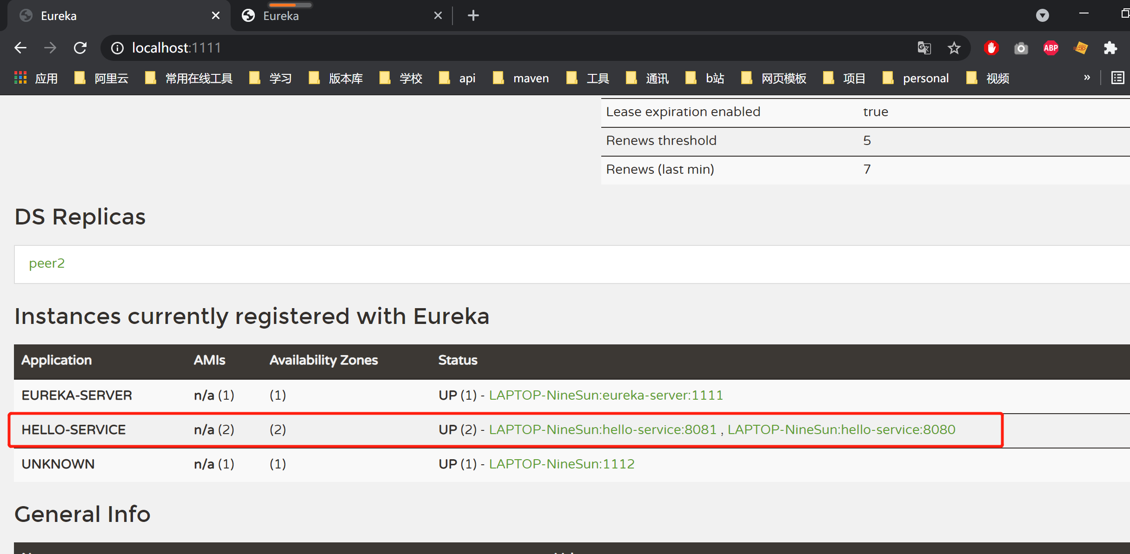Open the red hand blocker extension
The height and width of the screenshot is (554, 1130).
[x=991, y=48]
